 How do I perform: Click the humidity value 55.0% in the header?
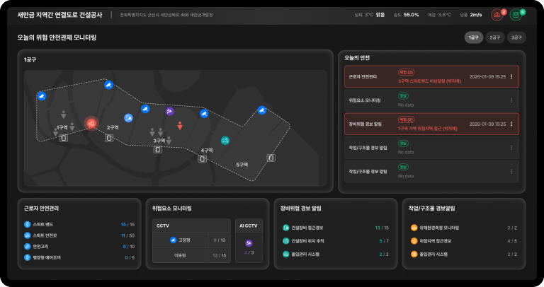[x=411, y=15]
